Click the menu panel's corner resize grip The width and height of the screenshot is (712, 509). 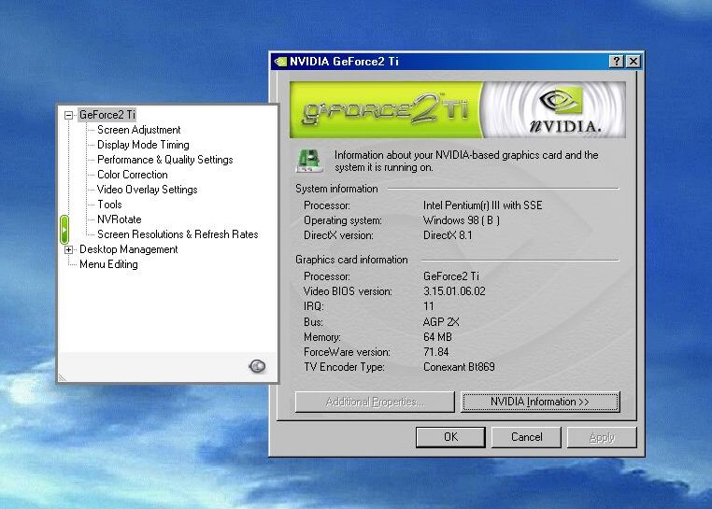63,377
